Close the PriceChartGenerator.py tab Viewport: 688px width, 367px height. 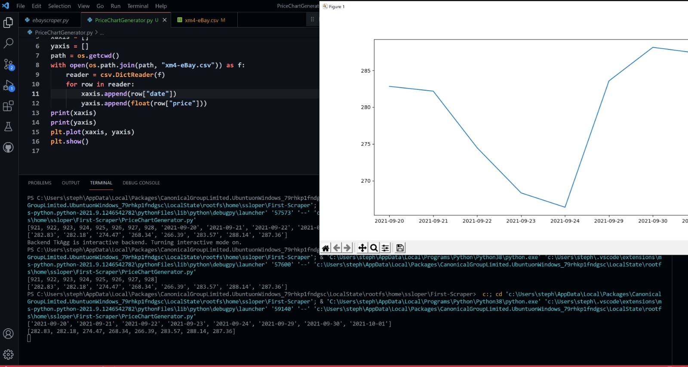165,20
